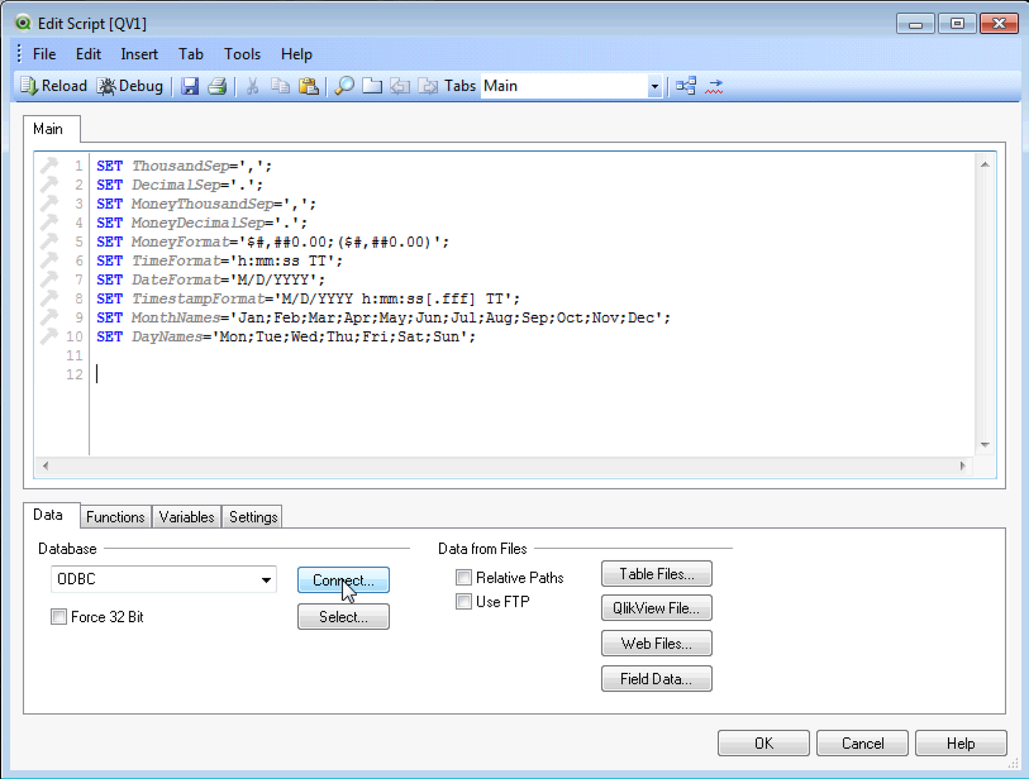Viewport: 1029px width, 779px height.
Task: Toggle the Relative Paths checkbox
Action: click(x=464, y=577)
